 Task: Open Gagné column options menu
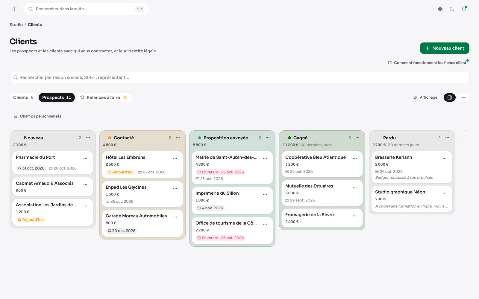pyautogui.click(x=357, y=138)
